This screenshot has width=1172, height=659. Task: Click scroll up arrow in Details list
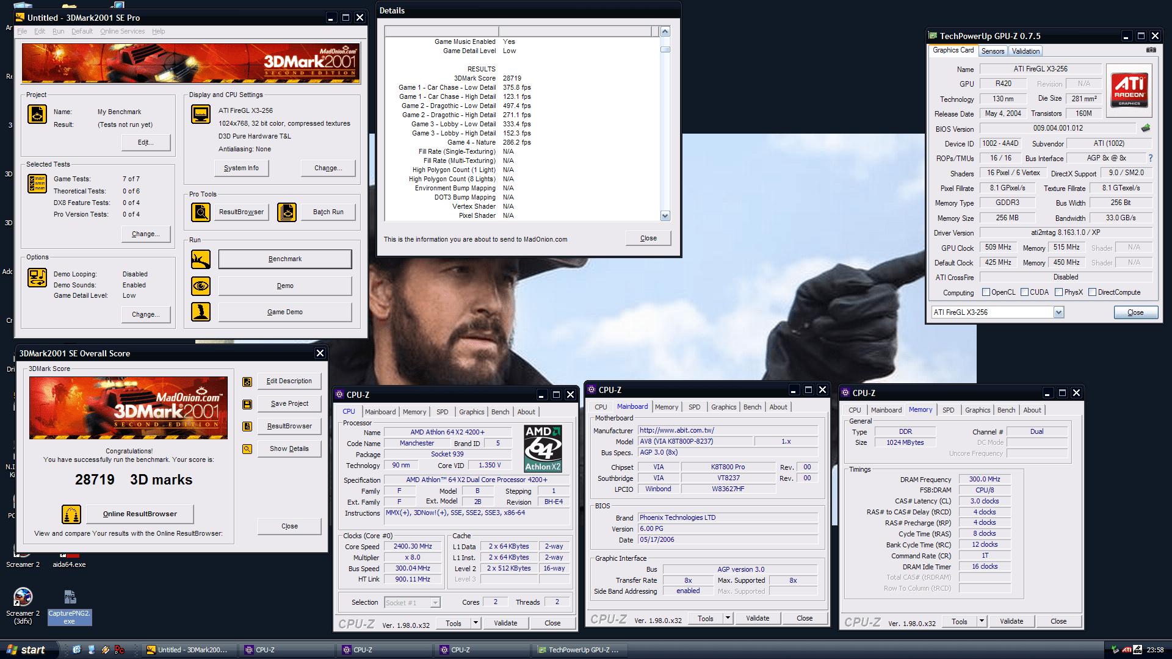(x=665, y=31)
